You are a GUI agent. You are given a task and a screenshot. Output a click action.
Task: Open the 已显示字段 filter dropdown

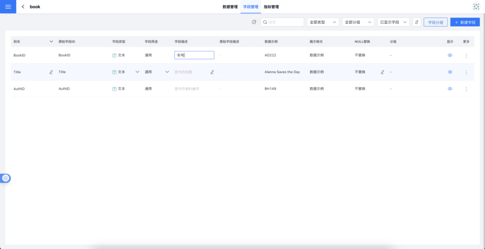click(393, 22)
